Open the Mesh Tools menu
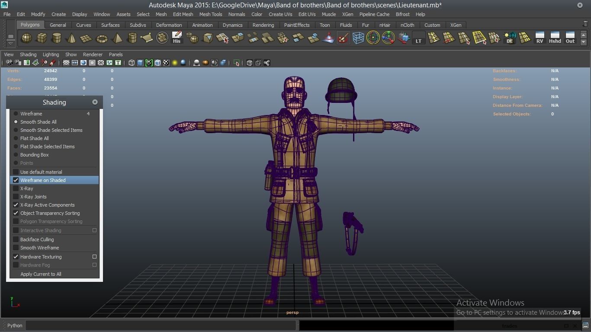 click(x=211, y=14)
